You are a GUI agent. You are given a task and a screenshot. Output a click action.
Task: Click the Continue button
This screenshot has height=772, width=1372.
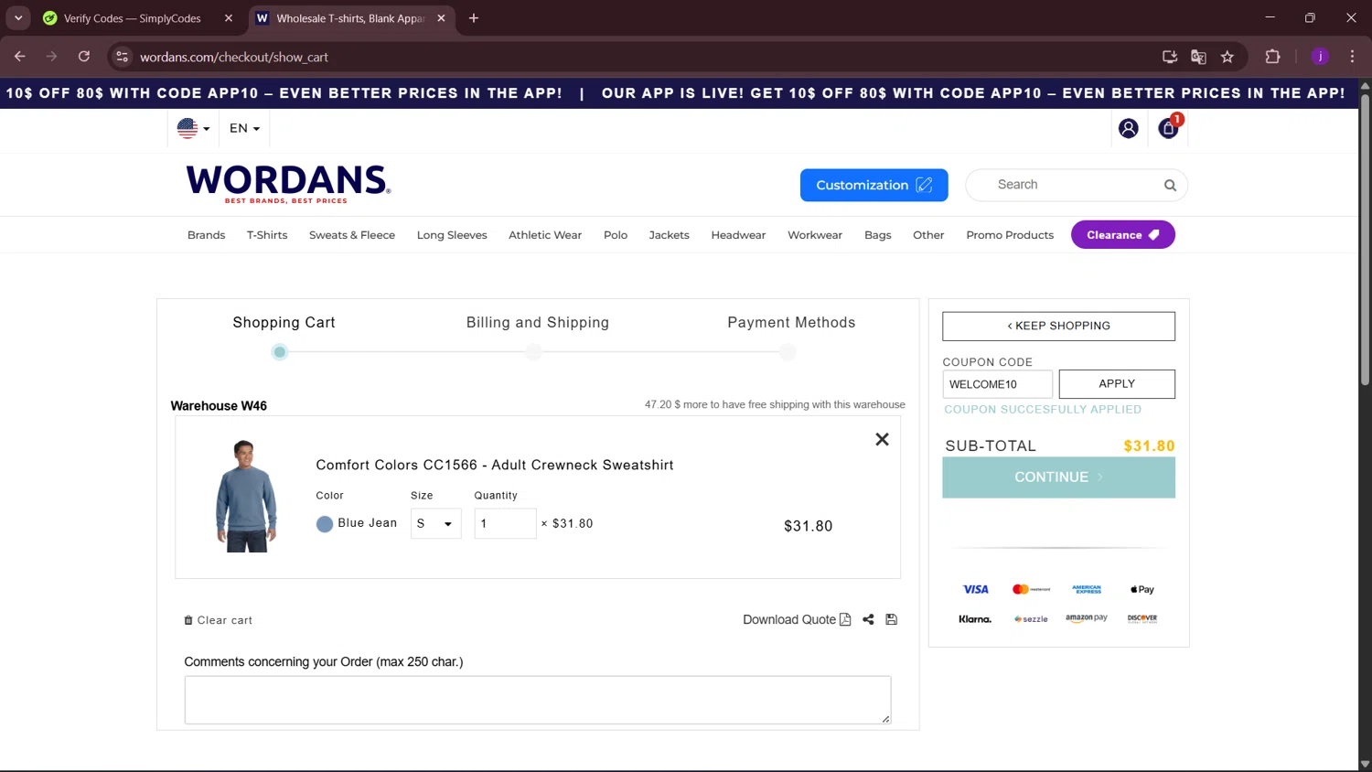(x=1058, y=477)
